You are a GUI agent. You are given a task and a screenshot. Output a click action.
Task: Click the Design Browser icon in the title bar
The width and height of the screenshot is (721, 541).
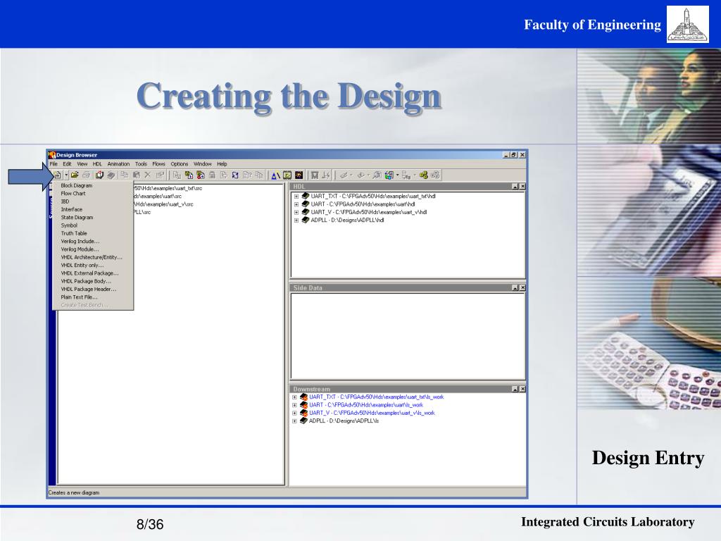[x=51, y=154]
